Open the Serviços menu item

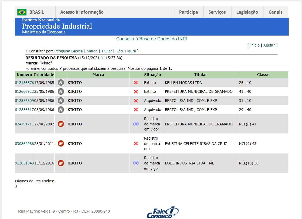click(x=217, y=12)
